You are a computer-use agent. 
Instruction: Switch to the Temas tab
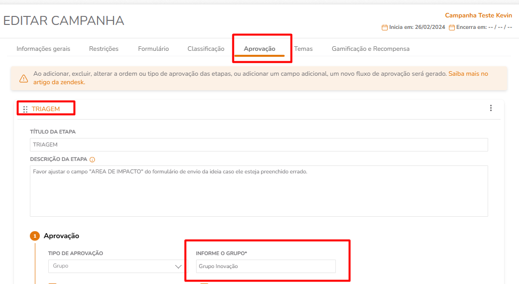coord(303,49)
